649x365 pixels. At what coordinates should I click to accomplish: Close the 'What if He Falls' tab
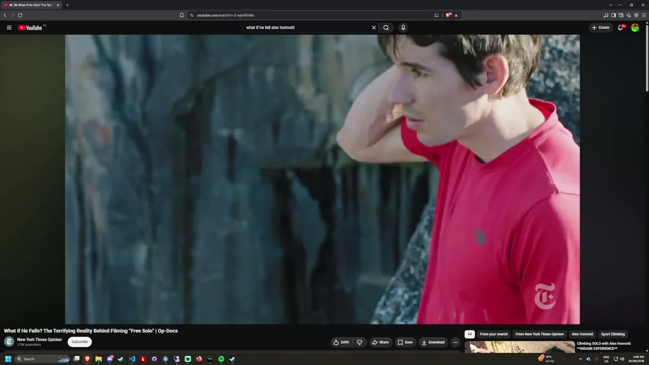[58, 5]
